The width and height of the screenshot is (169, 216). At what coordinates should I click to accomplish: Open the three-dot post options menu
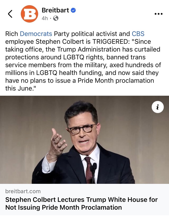click(158, 14)
